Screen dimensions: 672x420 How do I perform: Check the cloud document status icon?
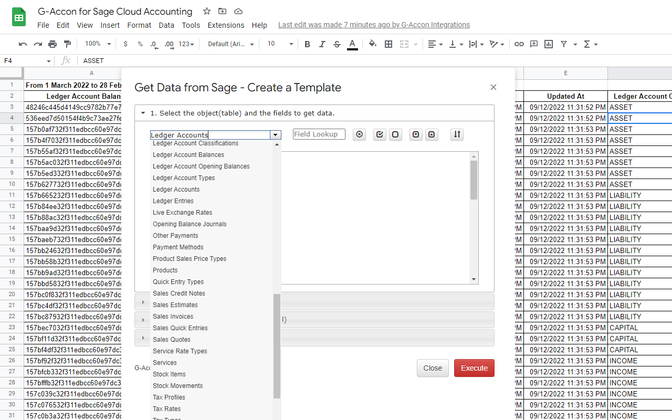[x=238, y=12]
